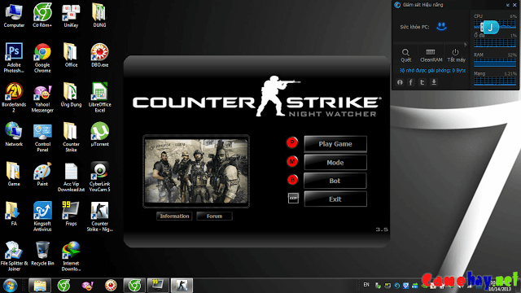Click the PC health smiley face

[x=441, y=26]
